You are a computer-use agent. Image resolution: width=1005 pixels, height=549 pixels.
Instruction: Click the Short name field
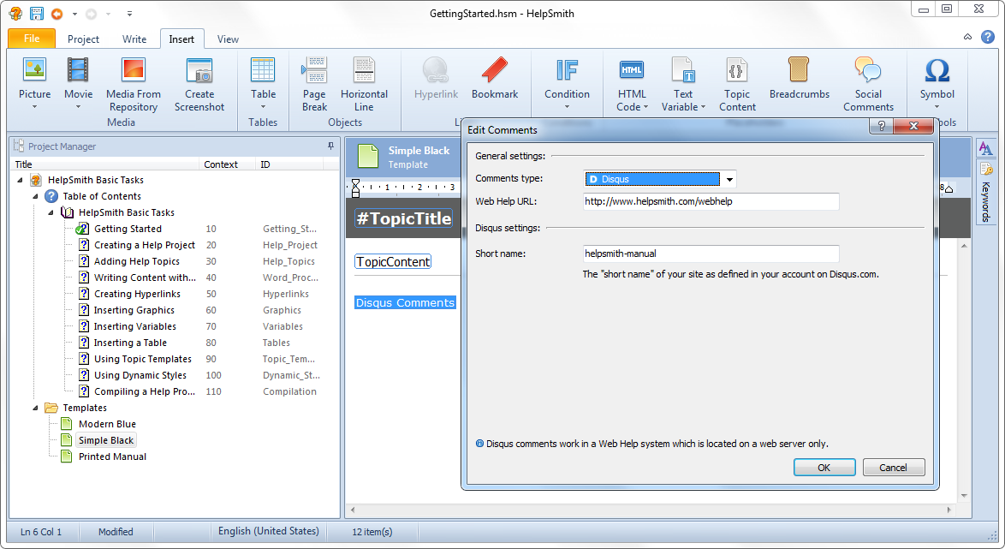[x=711, y=254]
